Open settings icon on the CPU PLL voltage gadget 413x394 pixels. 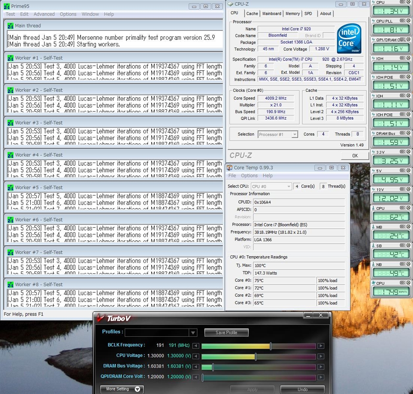403,21
